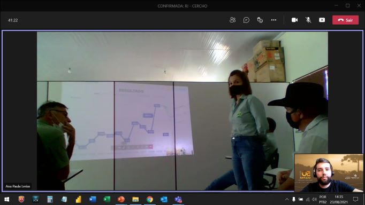Image resolution: width=365 pixels, height=205 pixels.
Task: Switch to Excel in the taskbar
Action: pyautogui.click(x=107, y=199)
